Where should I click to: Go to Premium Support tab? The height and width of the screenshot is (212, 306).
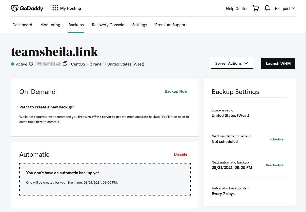(171, 25)
